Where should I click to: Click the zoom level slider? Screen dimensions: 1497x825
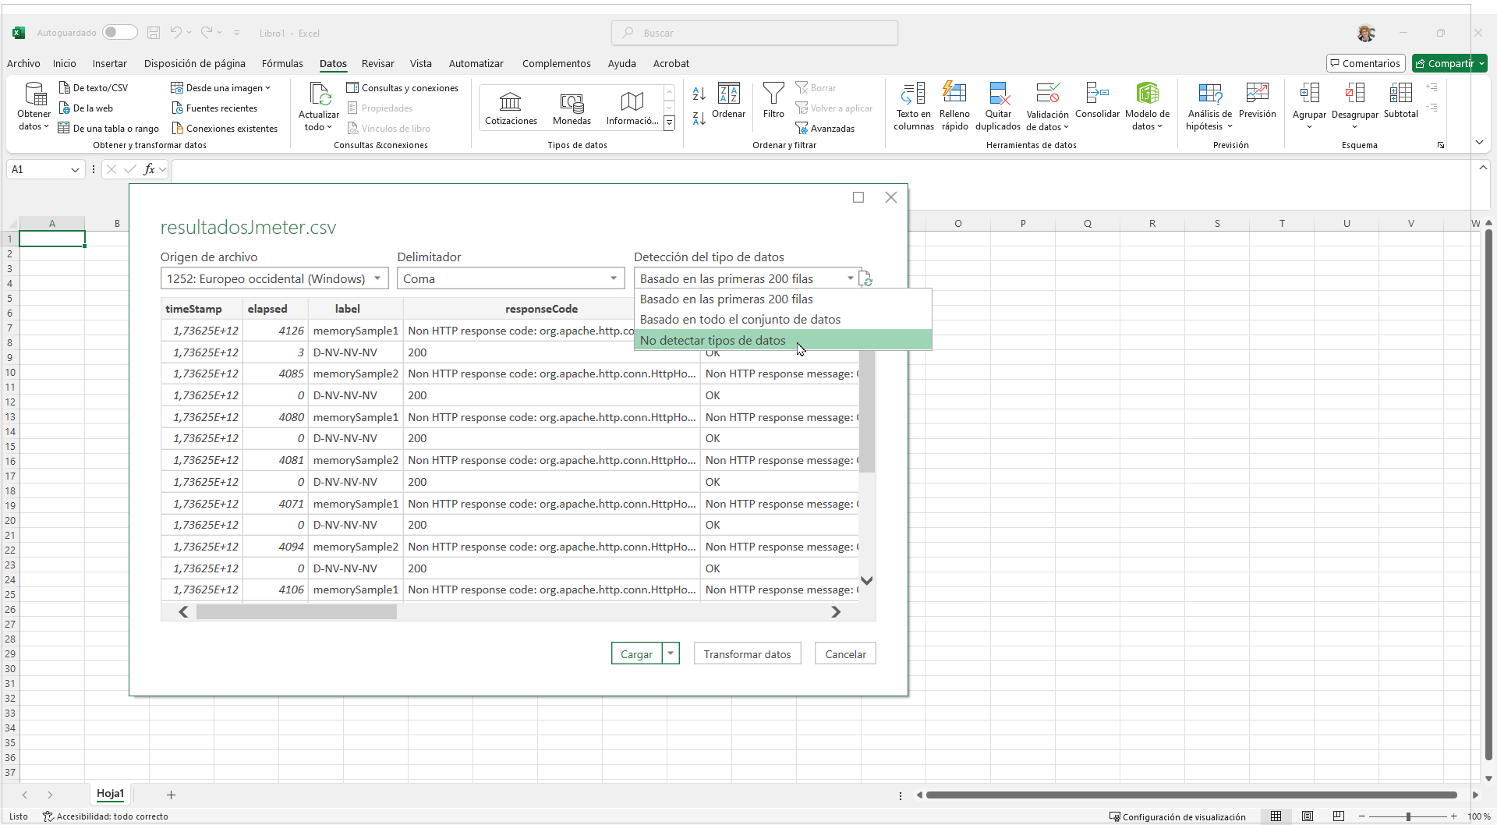click(x=1408, y=816)
